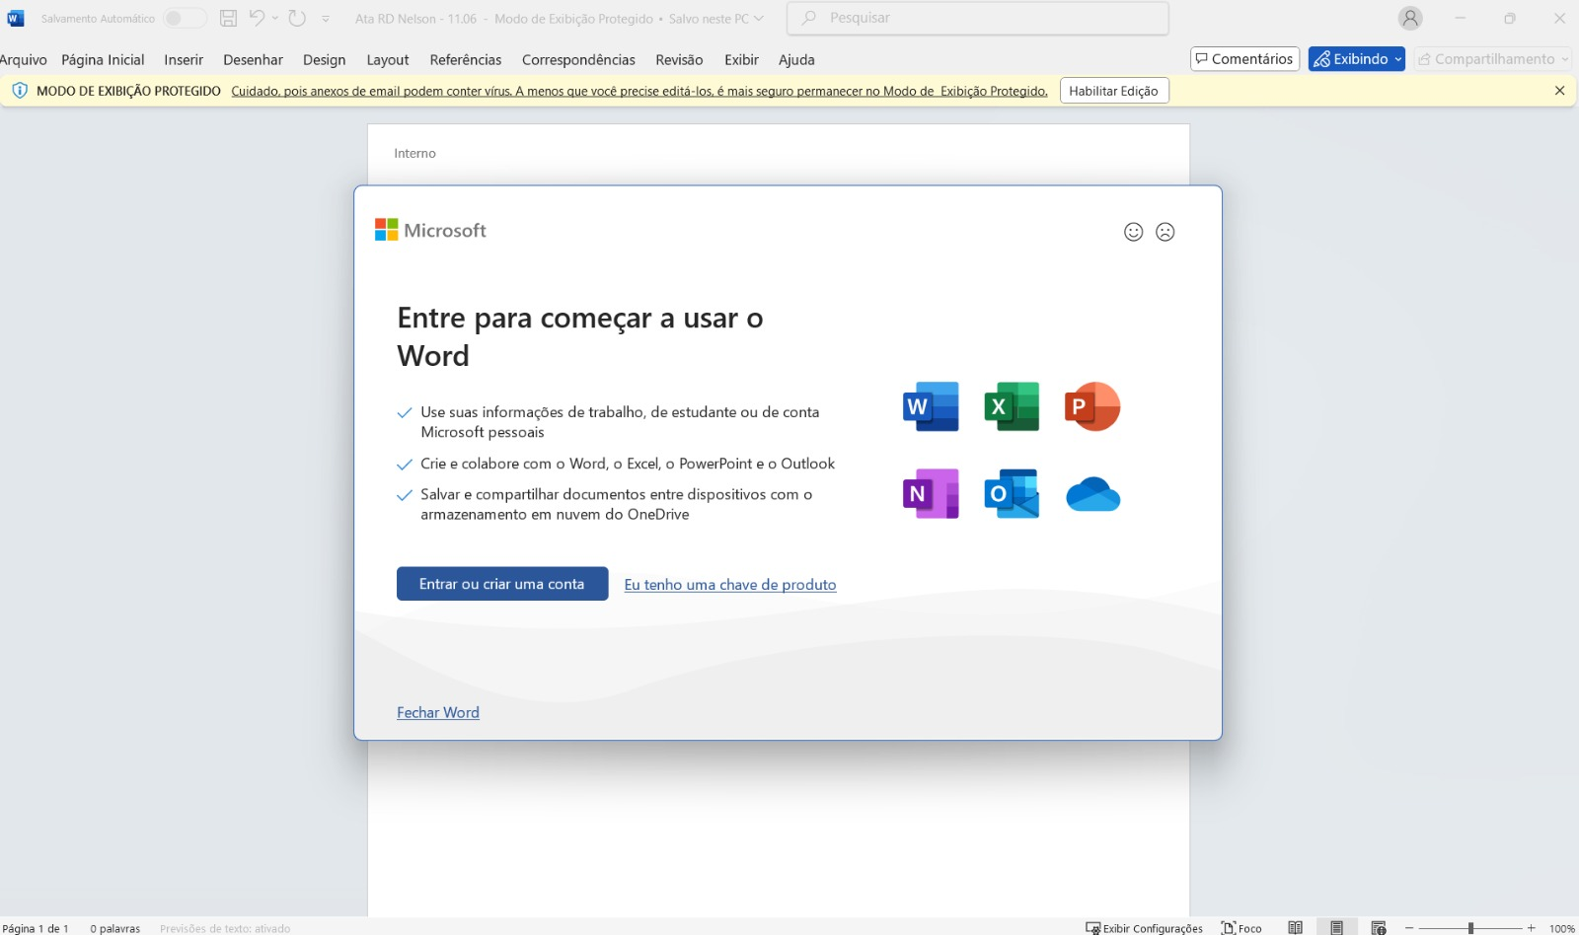Viewport: 1579px width, 935px height.
Task: Go to the Correspondências tab
Action: 578,60
